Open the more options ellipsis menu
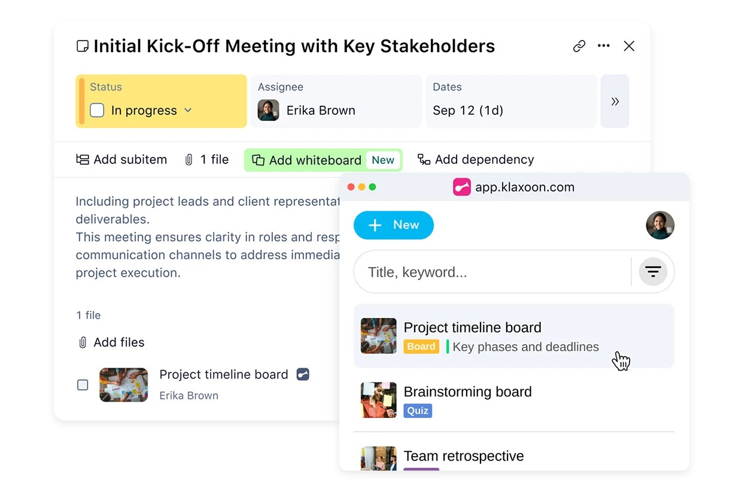Viewport: 742px width, 491px height. [604, 46]
